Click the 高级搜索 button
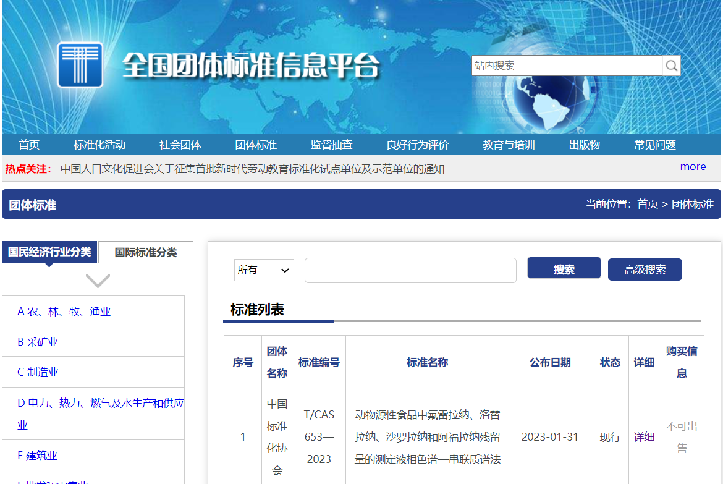 pyautogui.click(x=645, y=270)
